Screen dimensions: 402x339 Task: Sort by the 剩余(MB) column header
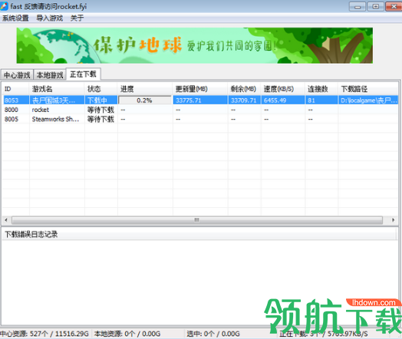244,89
